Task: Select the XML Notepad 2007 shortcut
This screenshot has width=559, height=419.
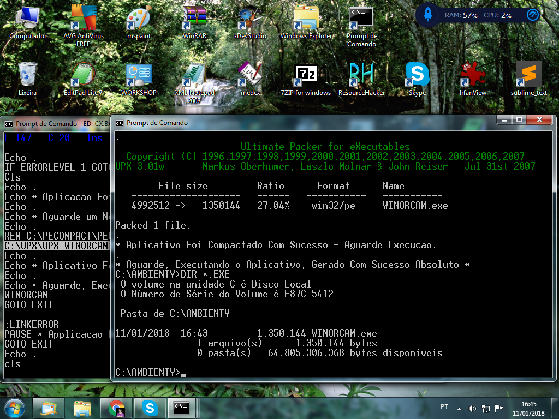Action: coord(194,75)
